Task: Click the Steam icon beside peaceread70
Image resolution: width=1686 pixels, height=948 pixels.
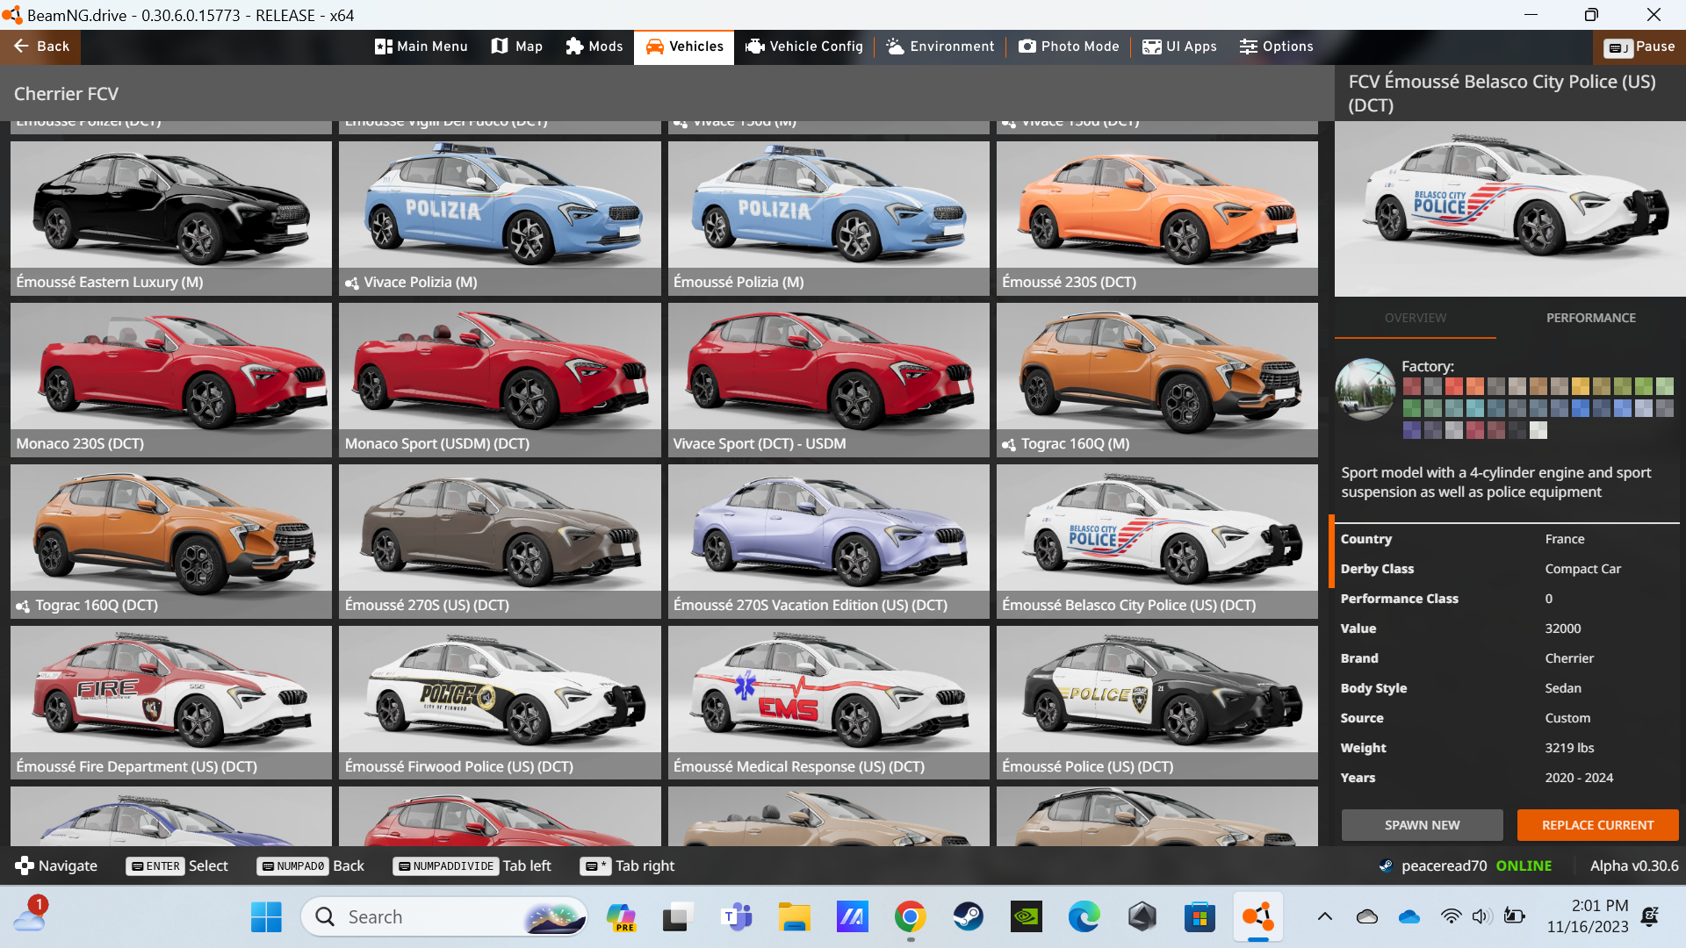Action: pos(1386,865)
